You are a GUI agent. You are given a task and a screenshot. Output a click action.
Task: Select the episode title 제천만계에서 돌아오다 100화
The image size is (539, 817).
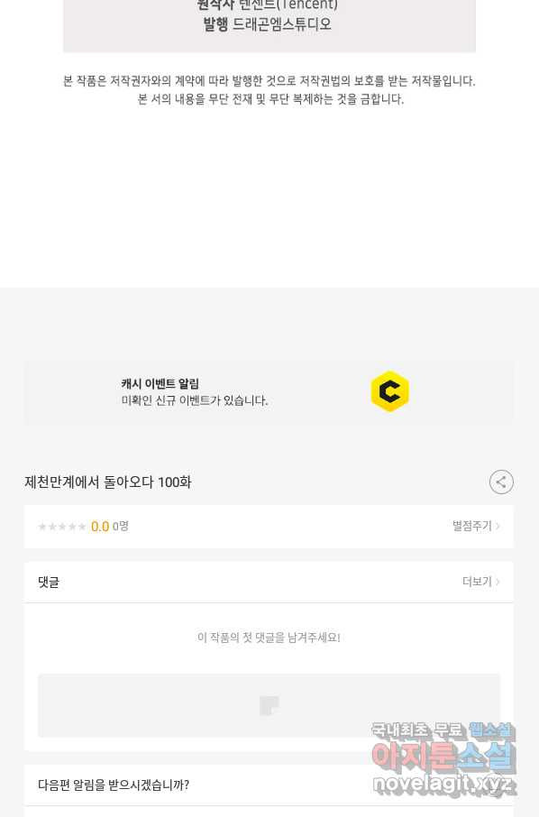[x=108, y=482]
